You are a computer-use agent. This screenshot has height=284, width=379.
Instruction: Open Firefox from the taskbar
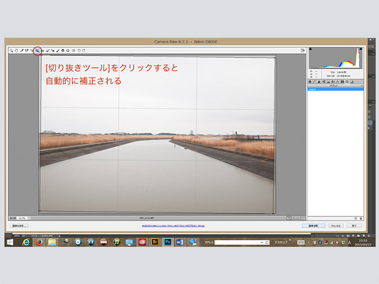pos(39,242)
